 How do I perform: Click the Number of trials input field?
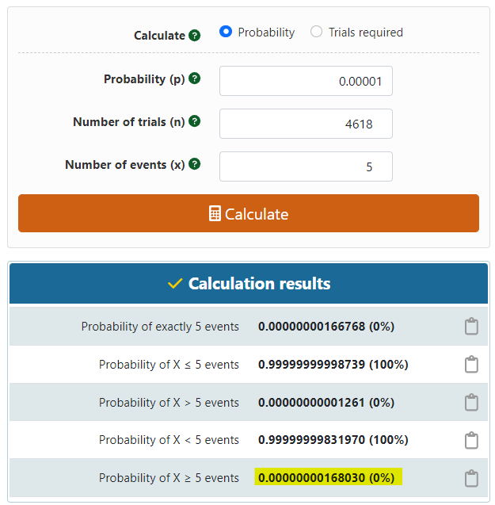(x=306, y=124)
